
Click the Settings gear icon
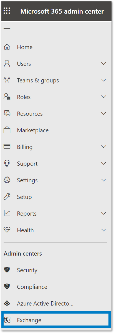(x=7, y=180)
